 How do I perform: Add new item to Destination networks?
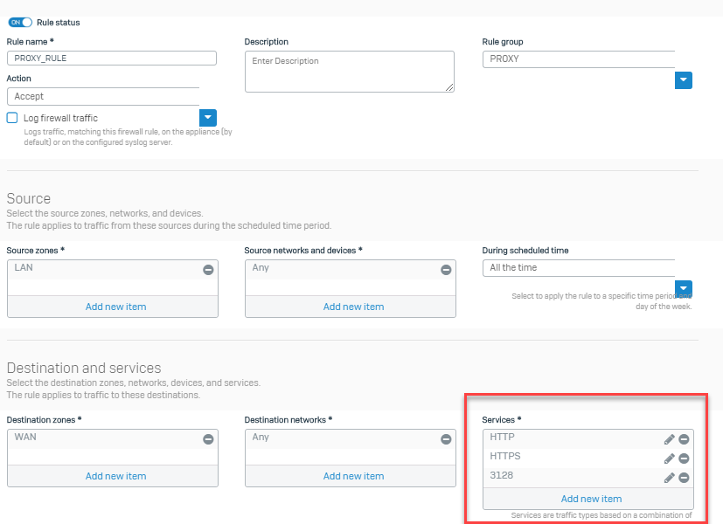coord(353,476)
